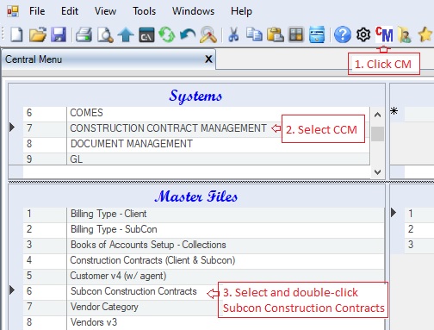This screenshot has width=434, height=330.
Task: Click row number 7 beside Vendor Category
Action: pyautogui.click(x=29, y=307)
